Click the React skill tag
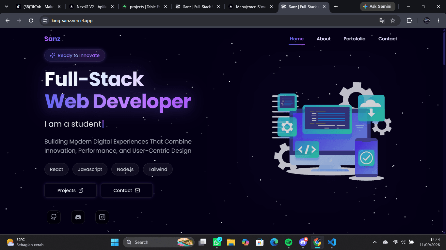Viewport: 446px width, 250px height. (56, 169)
